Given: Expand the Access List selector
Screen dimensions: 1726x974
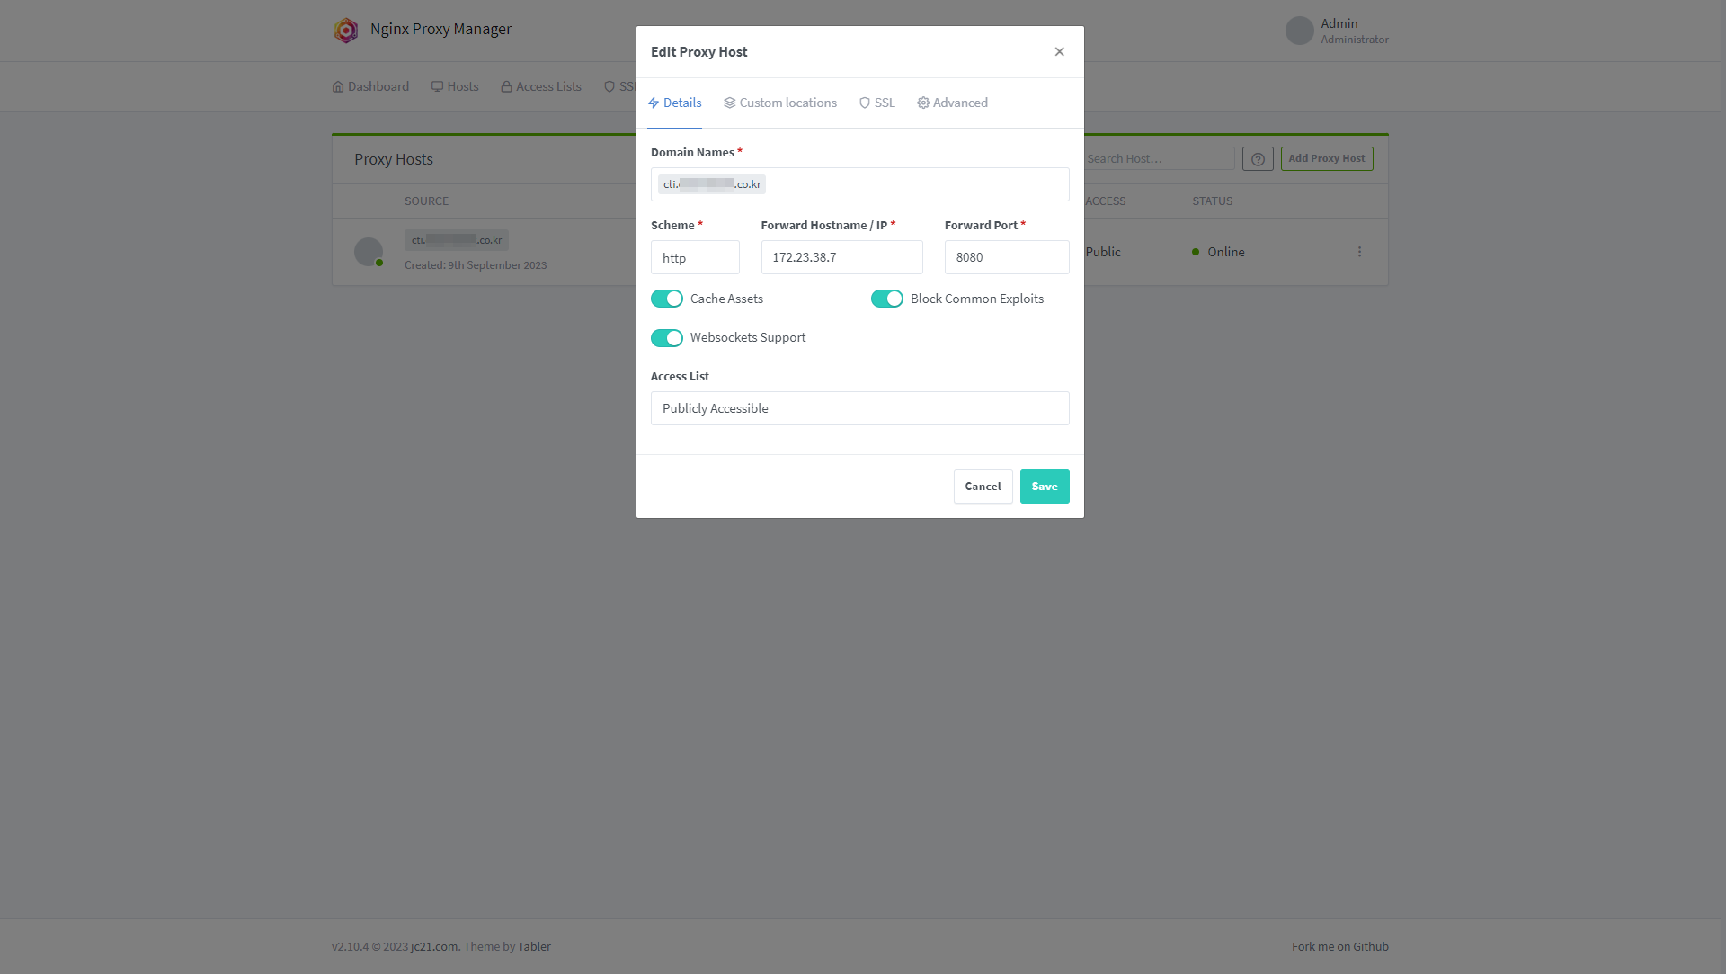Looking at the screenshot, I should [x=859, y=408].
